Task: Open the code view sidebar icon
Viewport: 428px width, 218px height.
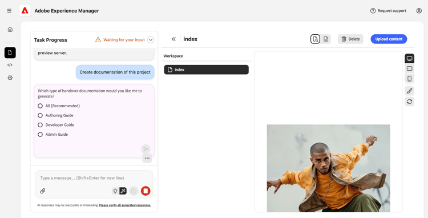Action: click(10, 65)
